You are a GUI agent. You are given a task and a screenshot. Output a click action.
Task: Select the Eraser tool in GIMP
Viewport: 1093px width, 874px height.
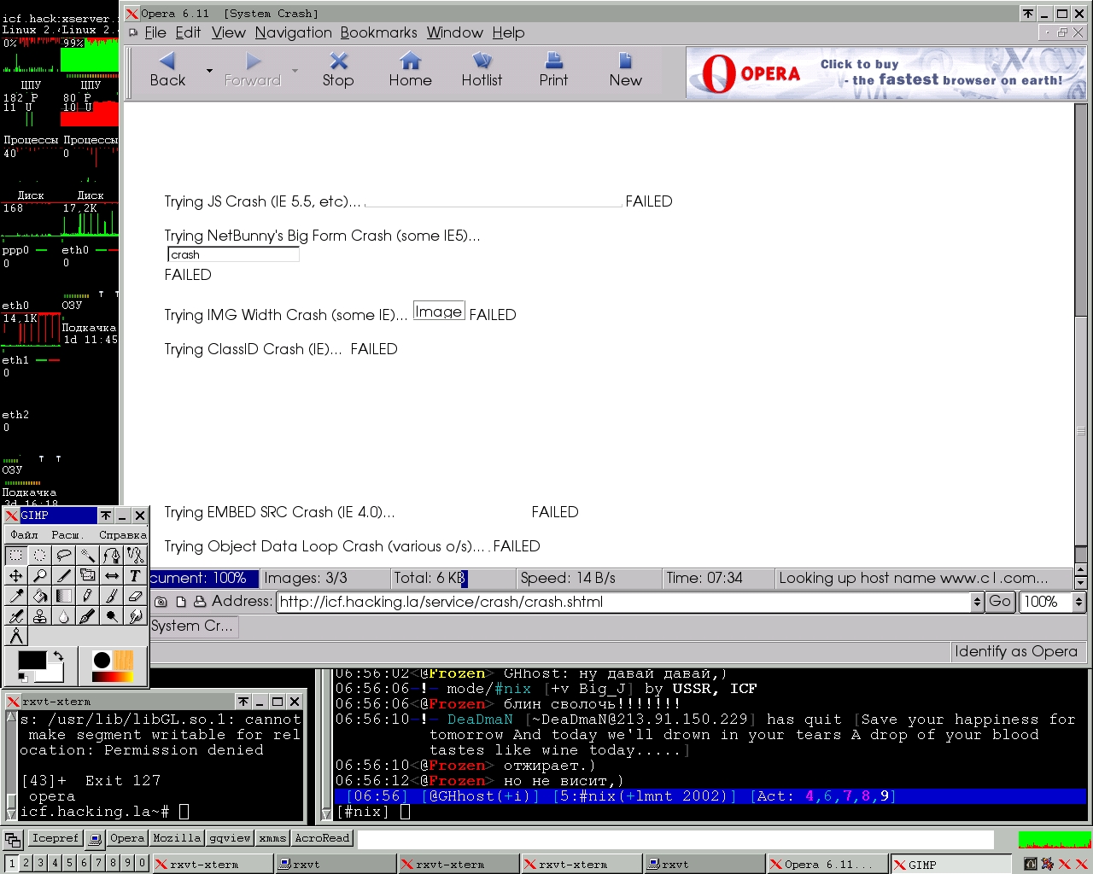coord(135,596)
